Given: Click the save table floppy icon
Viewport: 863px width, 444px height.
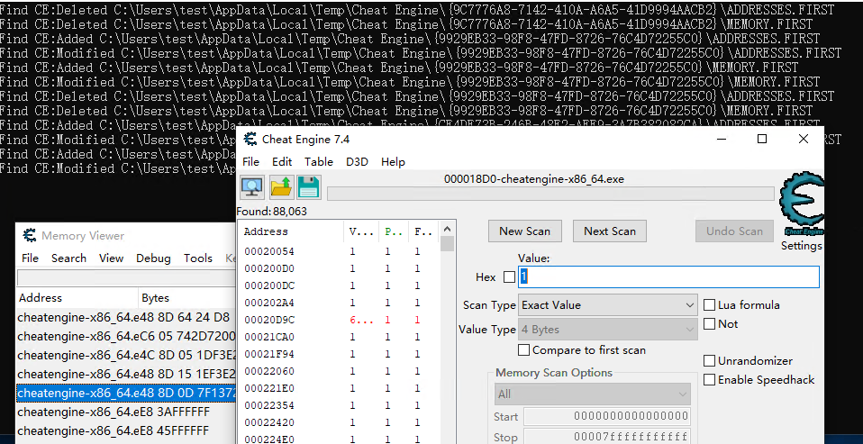Looking at the screenshot, I should 309,187.
